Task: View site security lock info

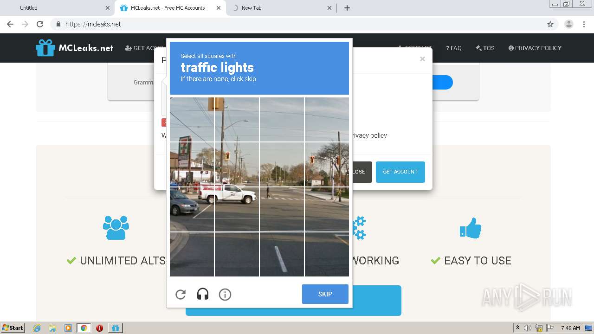Action: [x=58, y=24]
